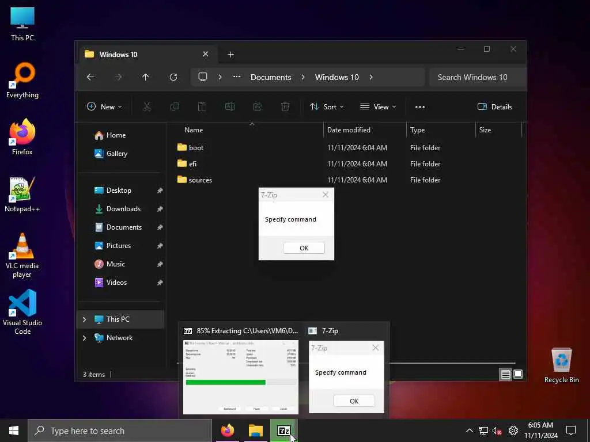Open the Sort dropdown menu
This screenshot has width=590, height=442.
(x=327, y=106)
